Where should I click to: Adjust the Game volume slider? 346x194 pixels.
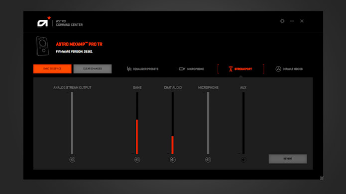pyautogui.click(x=137, y=123)
